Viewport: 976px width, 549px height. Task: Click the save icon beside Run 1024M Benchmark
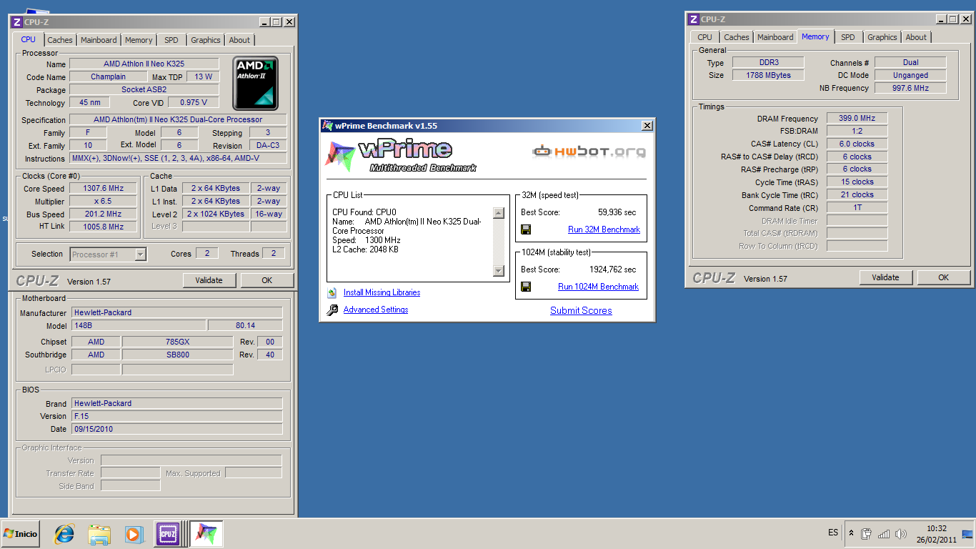tap(526, 287)
